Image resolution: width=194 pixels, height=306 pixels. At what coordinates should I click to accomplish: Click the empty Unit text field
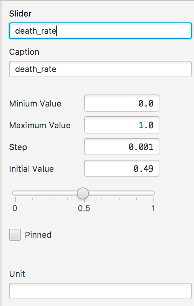[100, 291]
